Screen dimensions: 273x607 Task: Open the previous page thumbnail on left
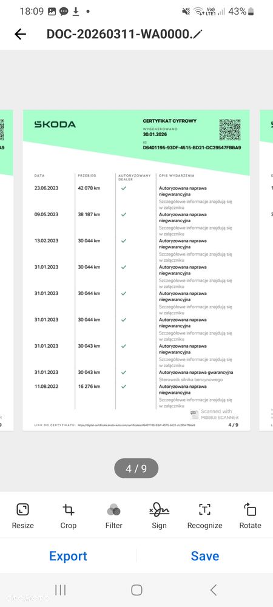click(x=7, y=270)
